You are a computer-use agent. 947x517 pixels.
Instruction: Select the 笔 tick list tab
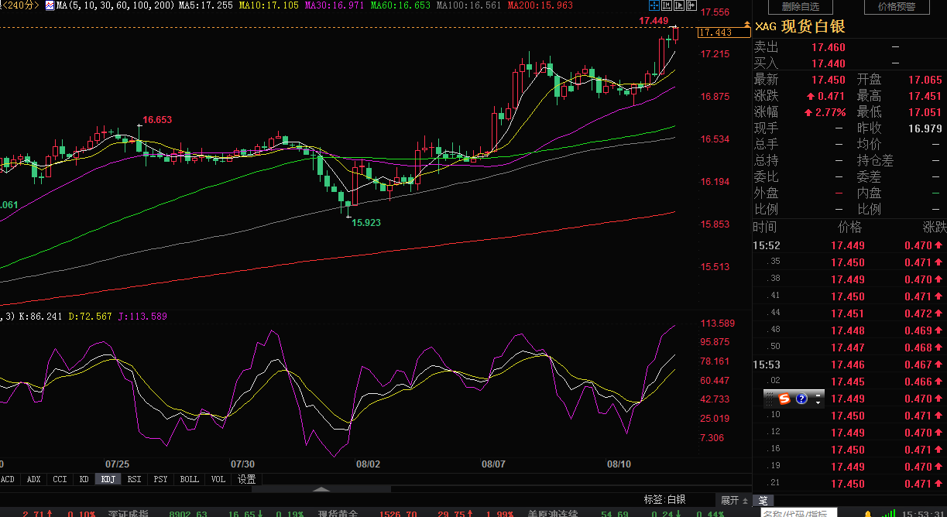pyautogui.click(x=763, y=500)
